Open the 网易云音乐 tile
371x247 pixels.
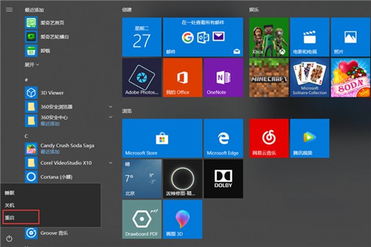(x=269, y=138)
